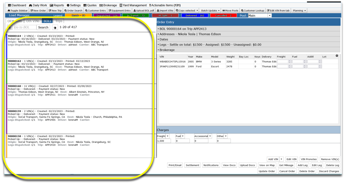Switch to the BOLs tab

pyautogui.click(x=47, y=21)
